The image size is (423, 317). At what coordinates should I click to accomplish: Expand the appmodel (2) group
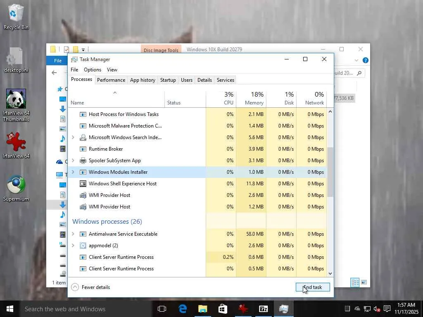pos(73,246)
